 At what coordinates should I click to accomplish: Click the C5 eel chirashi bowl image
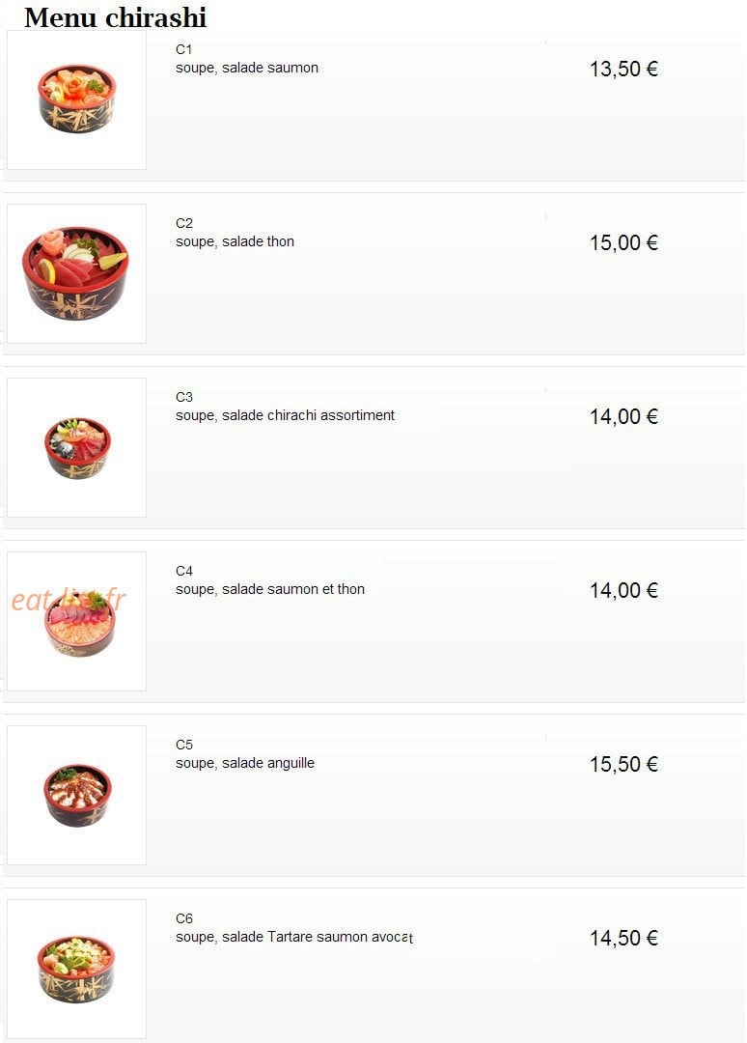76,795
